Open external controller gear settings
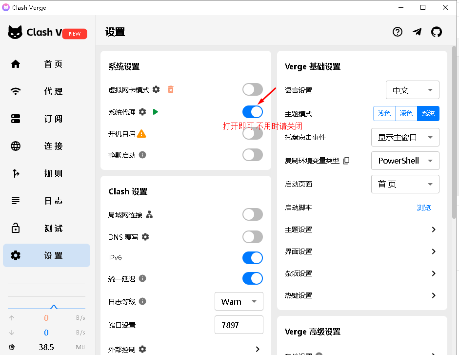This screenshot has width=459, height=355. coord(142,349)
